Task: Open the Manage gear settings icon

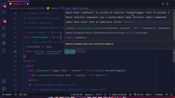Action: coord(4,89)
